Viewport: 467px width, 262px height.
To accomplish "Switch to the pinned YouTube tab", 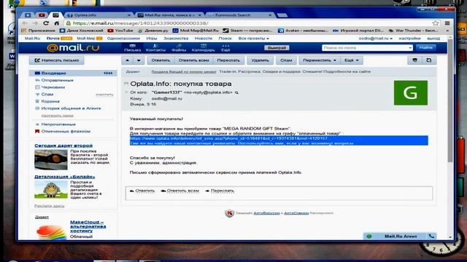I will tap(42, 15).
